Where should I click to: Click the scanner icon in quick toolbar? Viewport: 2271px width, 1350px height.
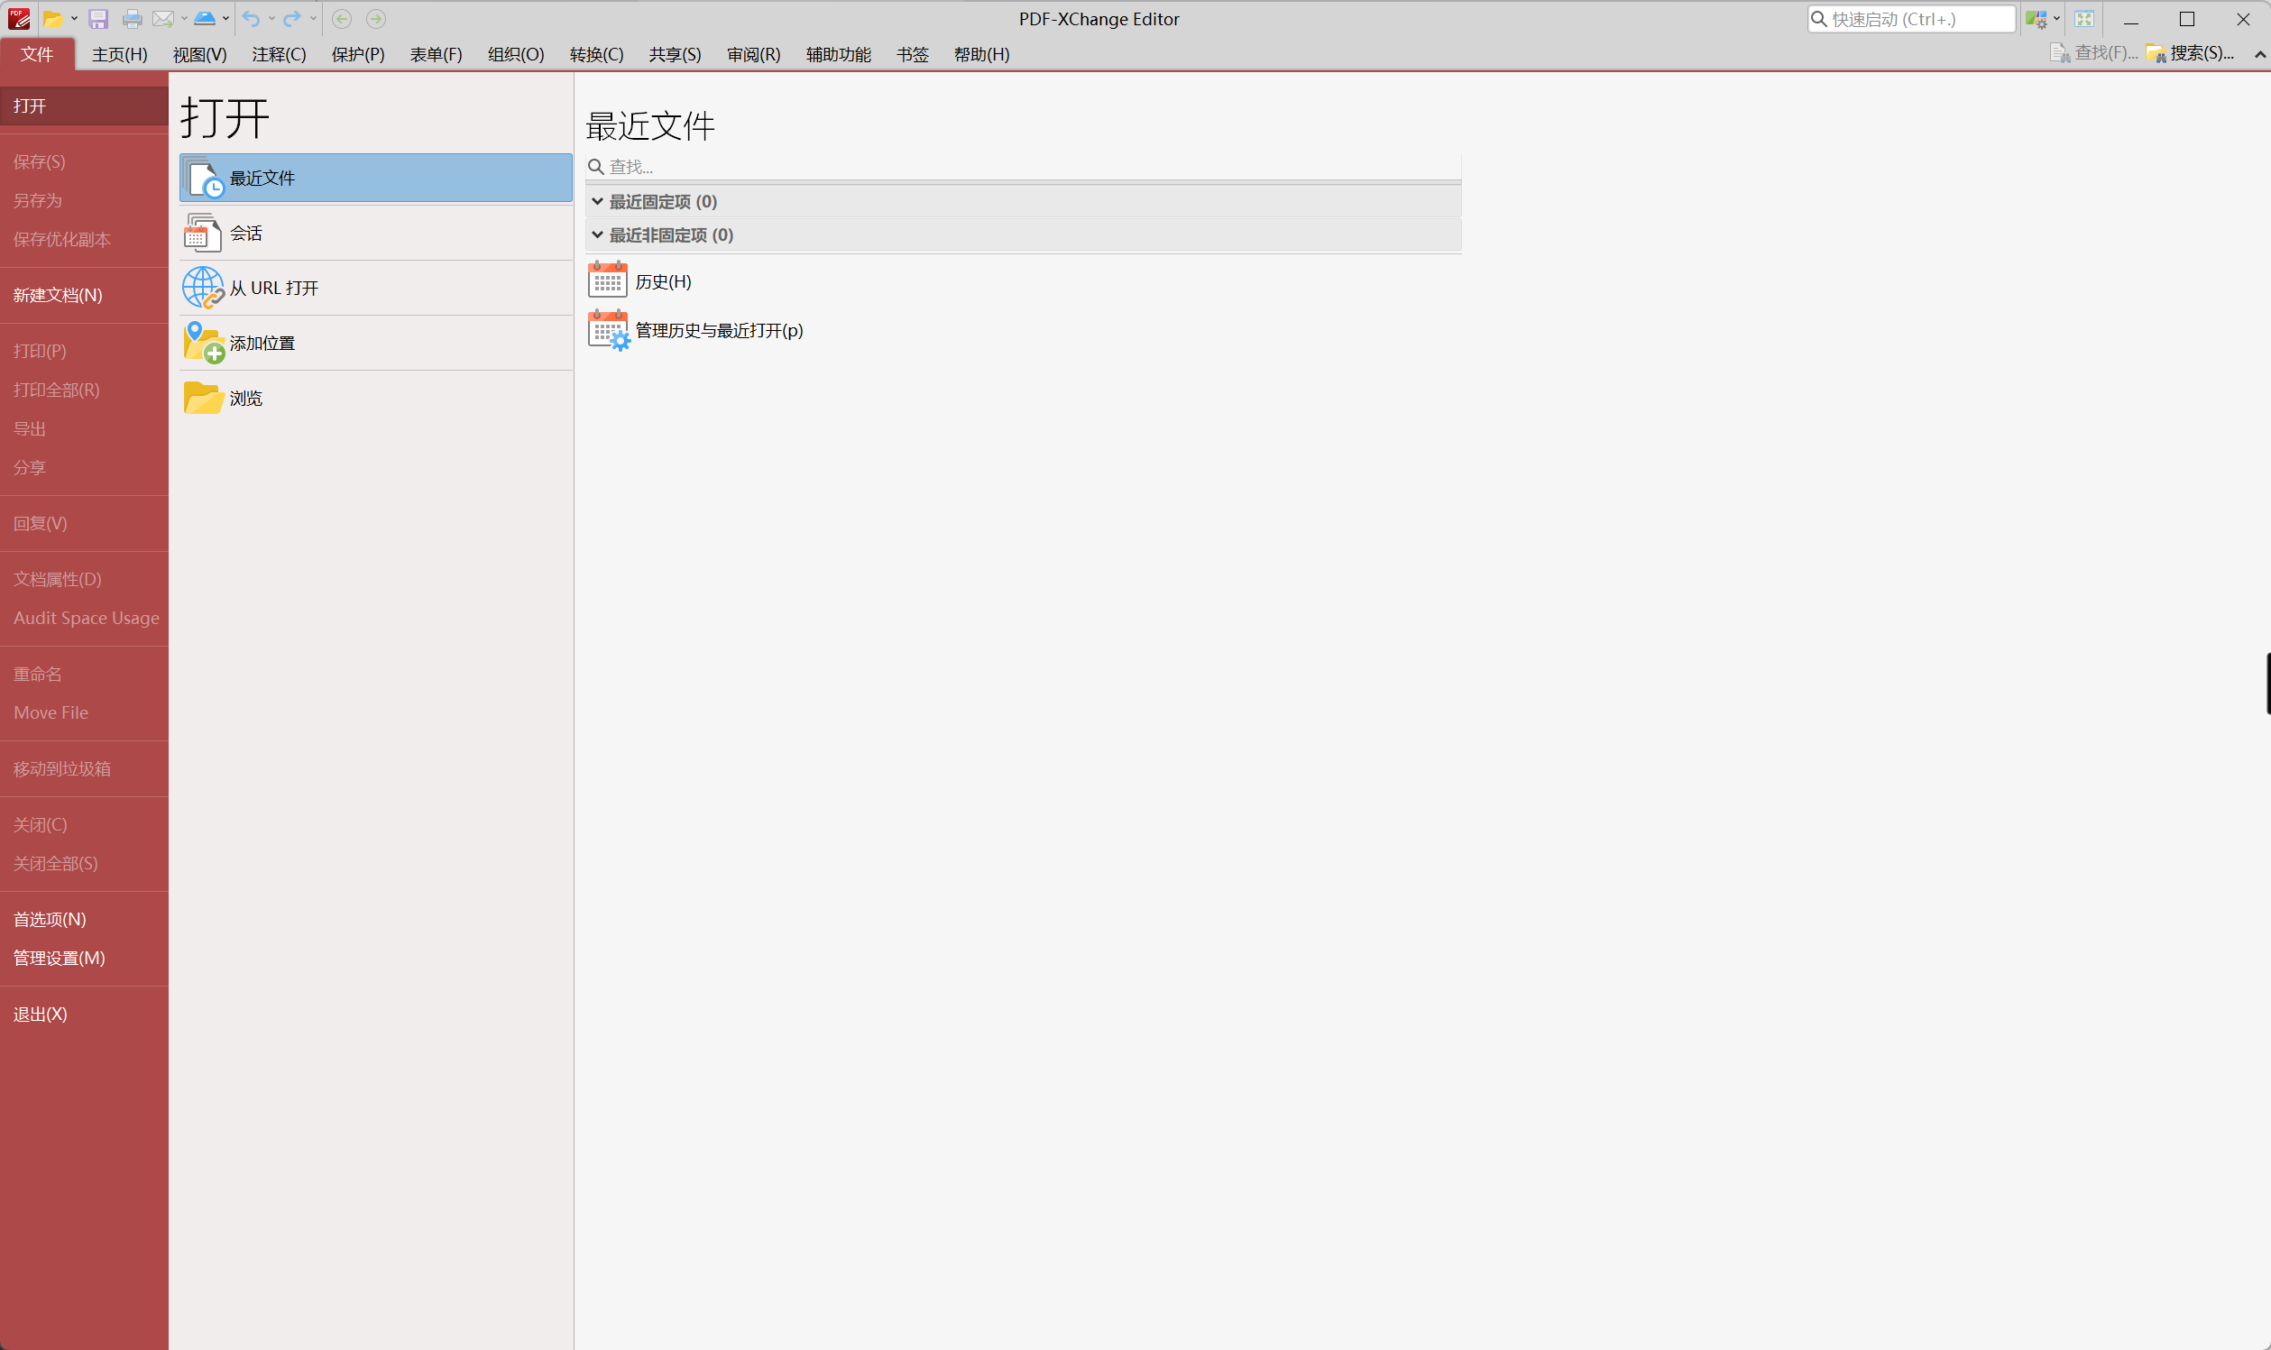[205, 19]
